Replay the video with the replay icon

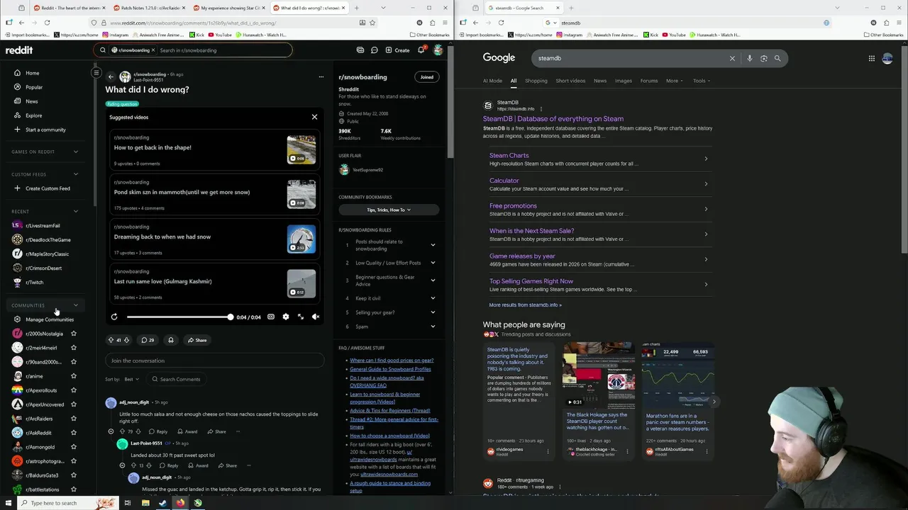point(114,317)
